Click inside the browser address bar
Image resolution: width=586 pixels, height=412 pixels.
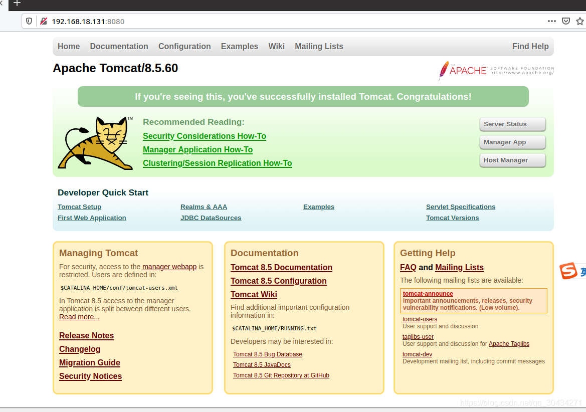[201, 21]
